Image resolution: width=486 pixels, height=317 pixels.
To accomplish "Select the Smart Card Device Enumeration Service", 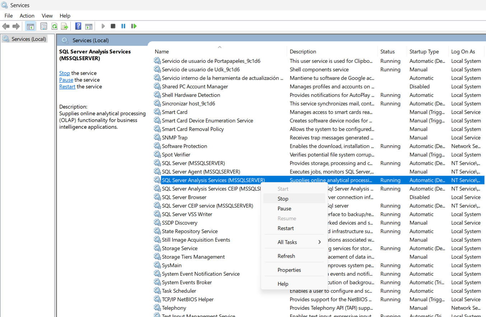I will [319, 120].
